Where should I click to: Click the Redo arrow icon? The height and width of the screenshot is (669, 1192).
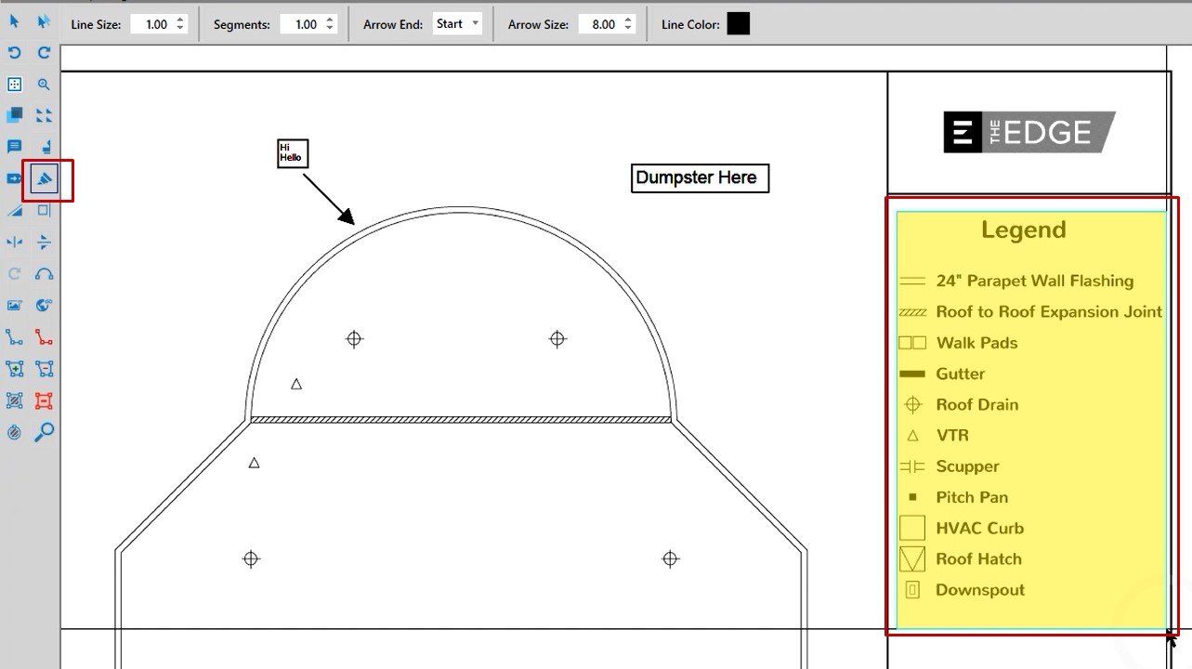(44, 53)
